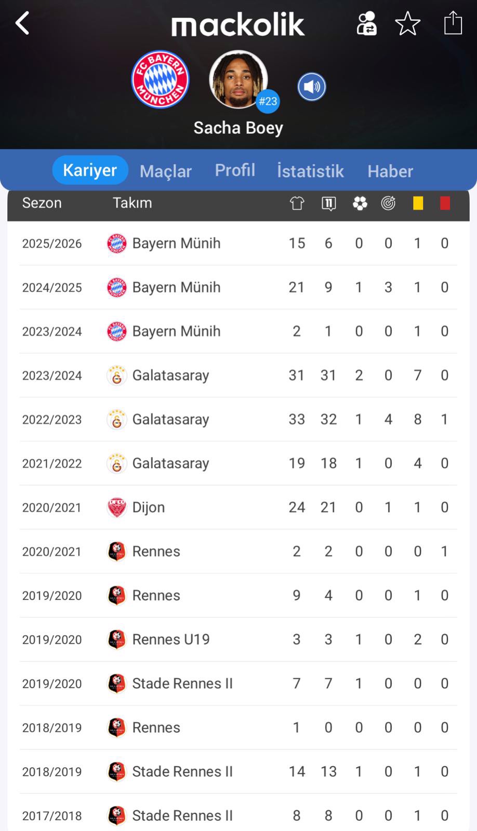Viewport: 477px width, 831px height.
Task: Open the FC Bayern München club logo
Action: point(160,79)
